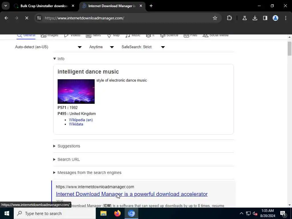Switch to Bulk Crap Uninstaller tab
The image size is (292, 219).
coord(44,6)
